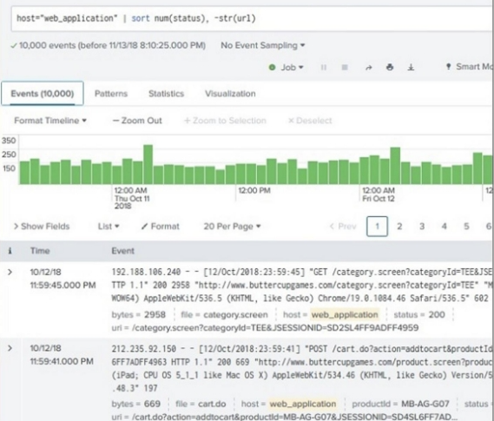The image size is (494, 421).
Task: Select tall timeline bar after 12:00 AM Fri Oct 12
Action: (395, 166)
